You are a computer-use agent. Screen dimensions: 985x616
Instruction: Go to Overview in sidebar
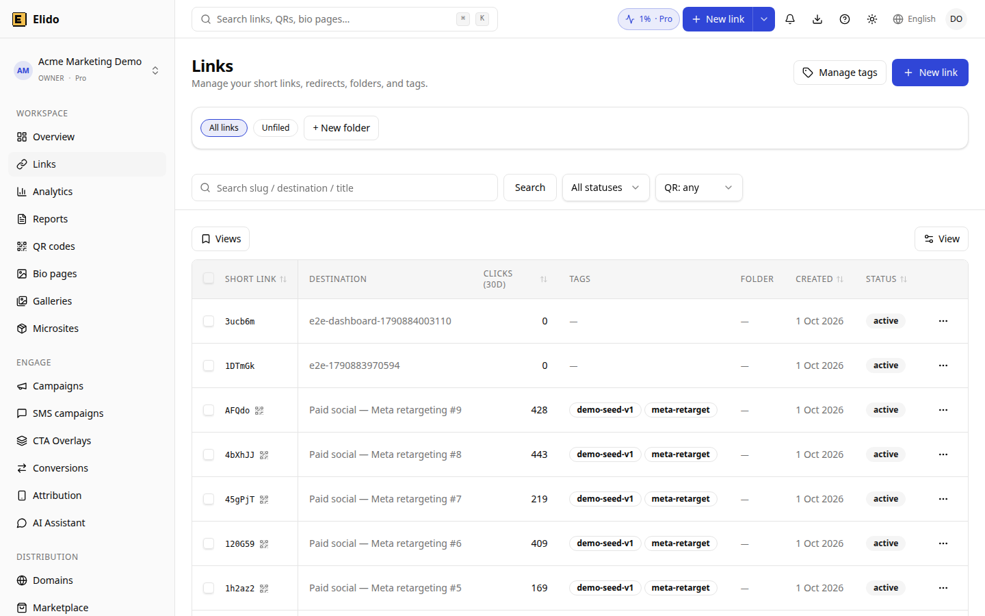tap(87, 137)
